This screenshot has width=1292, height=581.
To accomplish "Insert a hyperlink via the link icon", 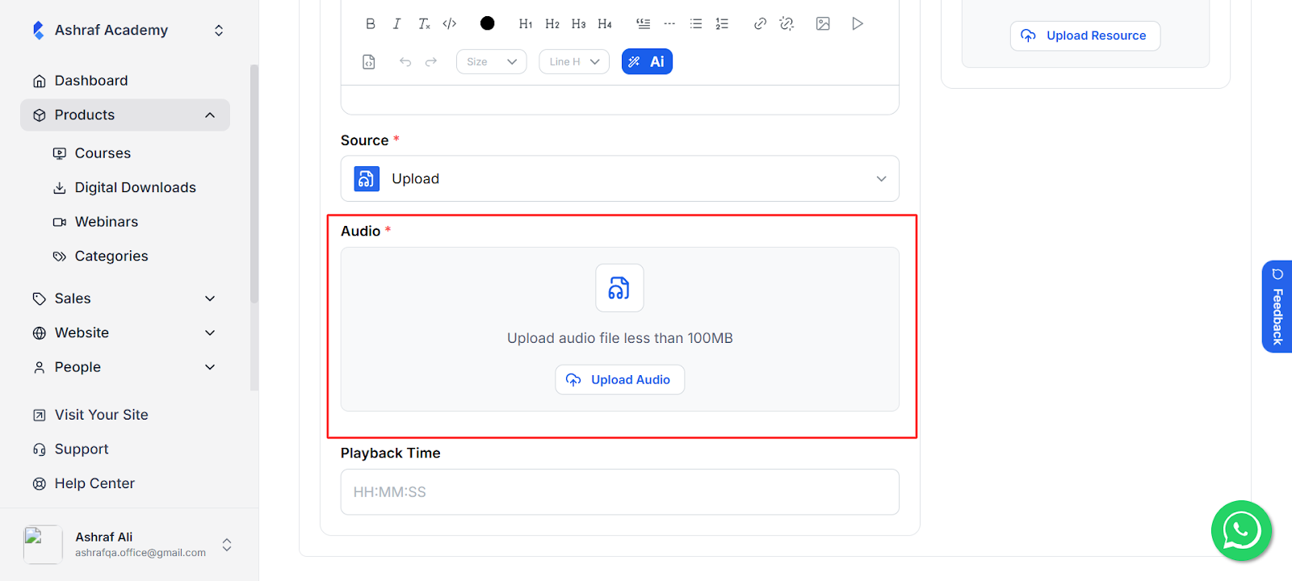I will click(x=760, y=23).
